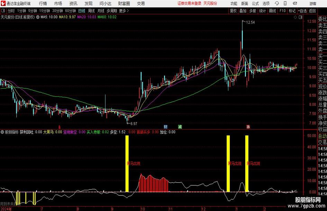Screen dimensions: 327x211
Task: Select the 日线 daily period tab
Action: (x=82, y=11)
